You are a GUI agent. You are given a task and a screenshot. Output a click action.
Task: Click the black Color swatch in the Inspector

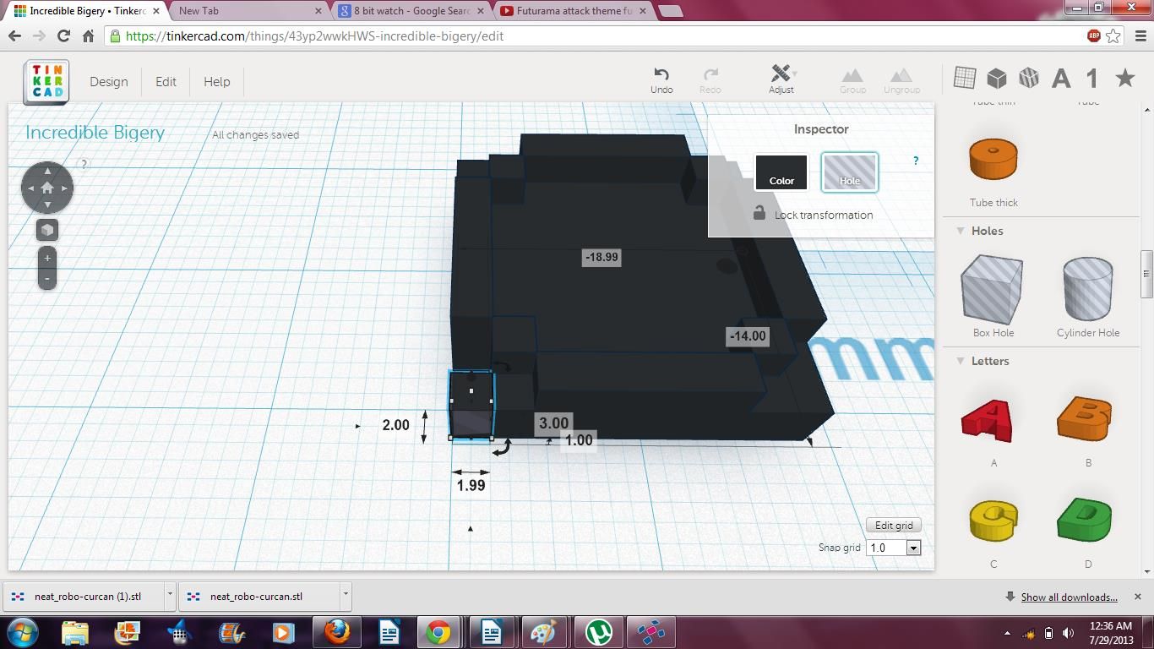(781, 172)
